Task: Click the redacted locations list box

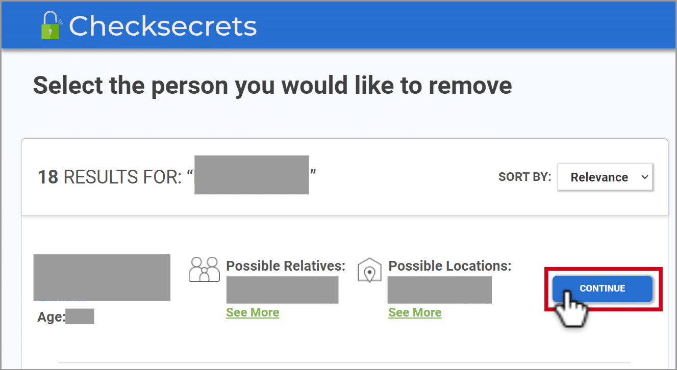Action: point(439,290)
